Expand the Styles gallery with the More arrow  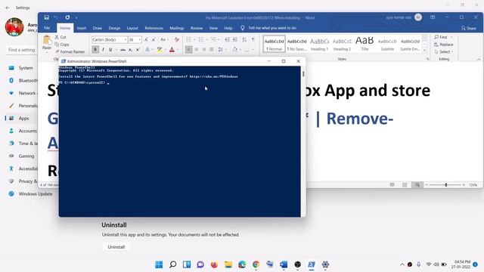(424, 51)
